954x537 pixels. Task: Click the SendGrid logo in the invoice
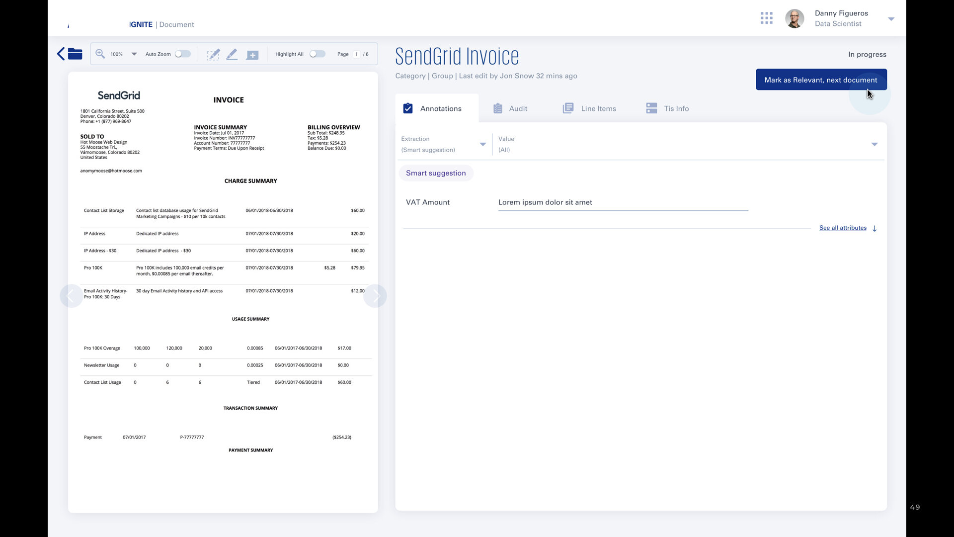coord(119,95)
